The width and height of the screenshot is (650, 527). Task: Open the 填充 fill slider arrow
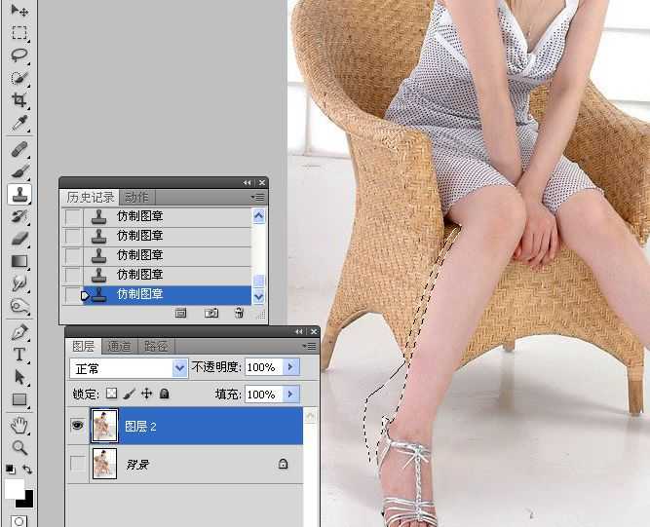pos(290,394)
